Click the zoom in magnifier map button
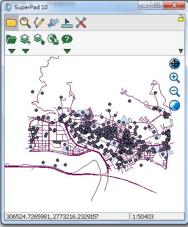 tap(175, 78)
